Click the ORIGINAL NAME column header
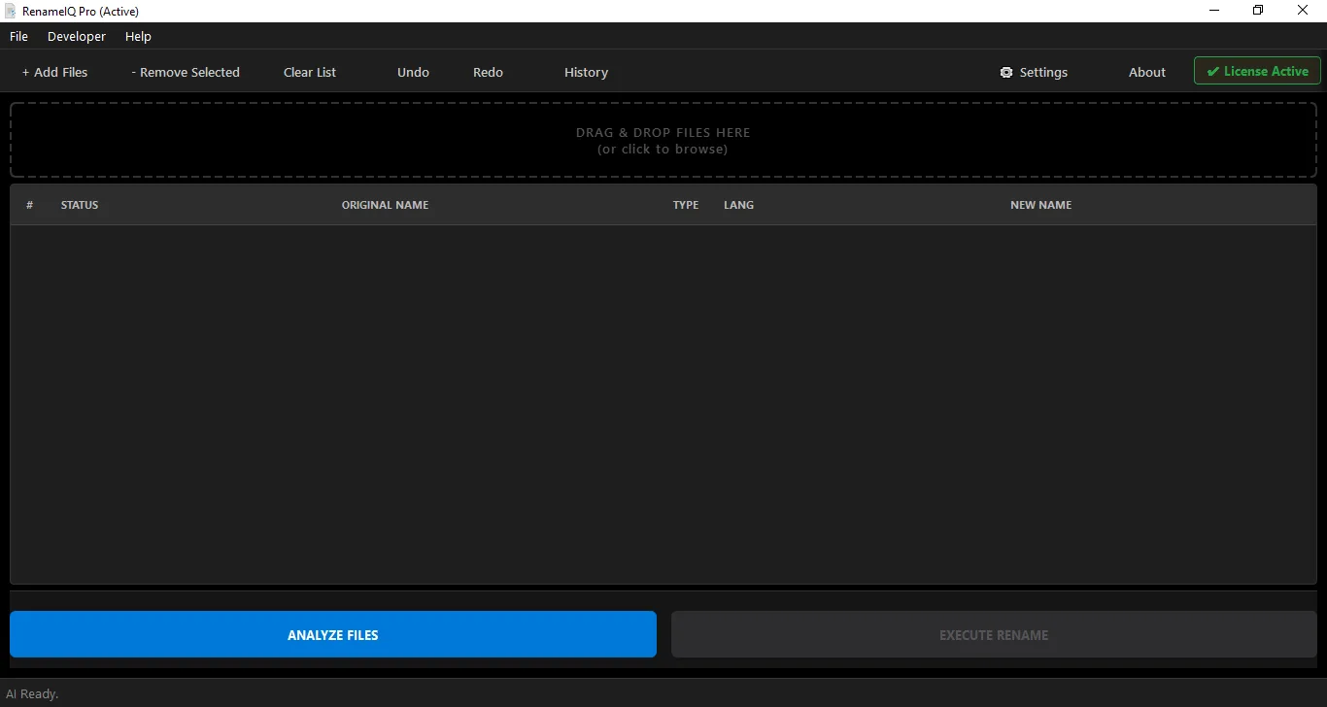Screen dimensions: 1327x707 (385, 205)
